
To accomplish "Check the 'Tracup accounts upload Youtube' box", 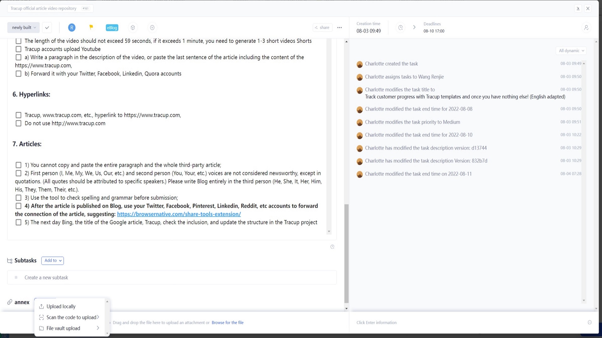I will (x=18, y=49).
